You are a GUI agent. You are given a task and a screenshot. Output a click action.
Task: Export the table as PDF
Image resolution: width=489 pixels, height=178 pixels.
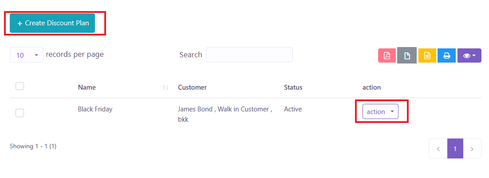point(387,55)
